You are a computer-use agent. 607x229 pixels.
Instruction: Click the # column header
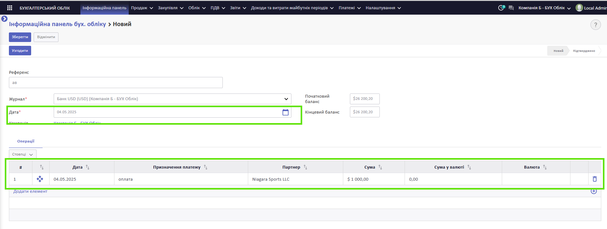tap(21, 167)
